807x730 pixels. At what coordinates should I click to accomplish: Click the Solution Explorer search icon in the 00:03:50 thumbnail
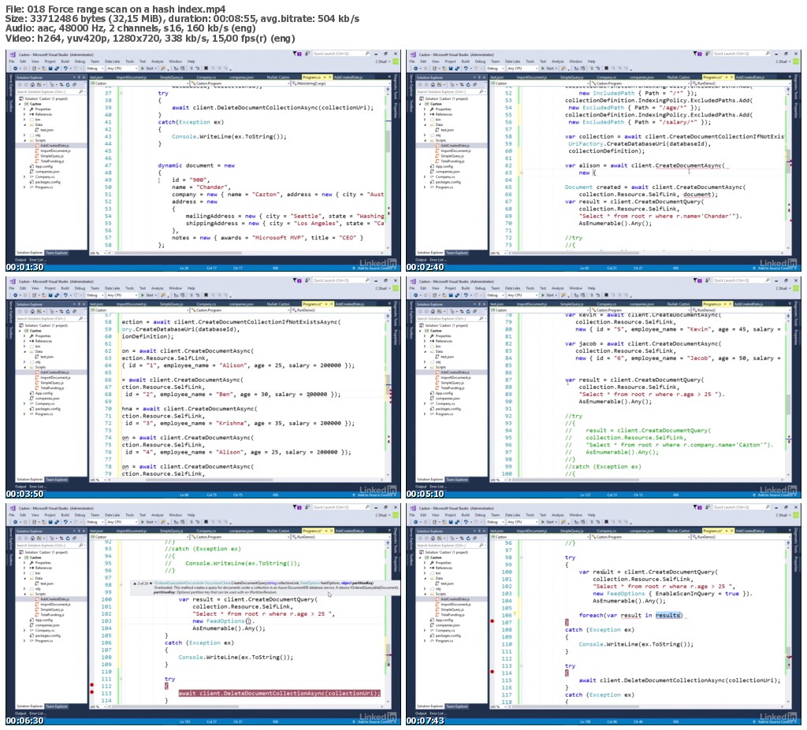81,318
